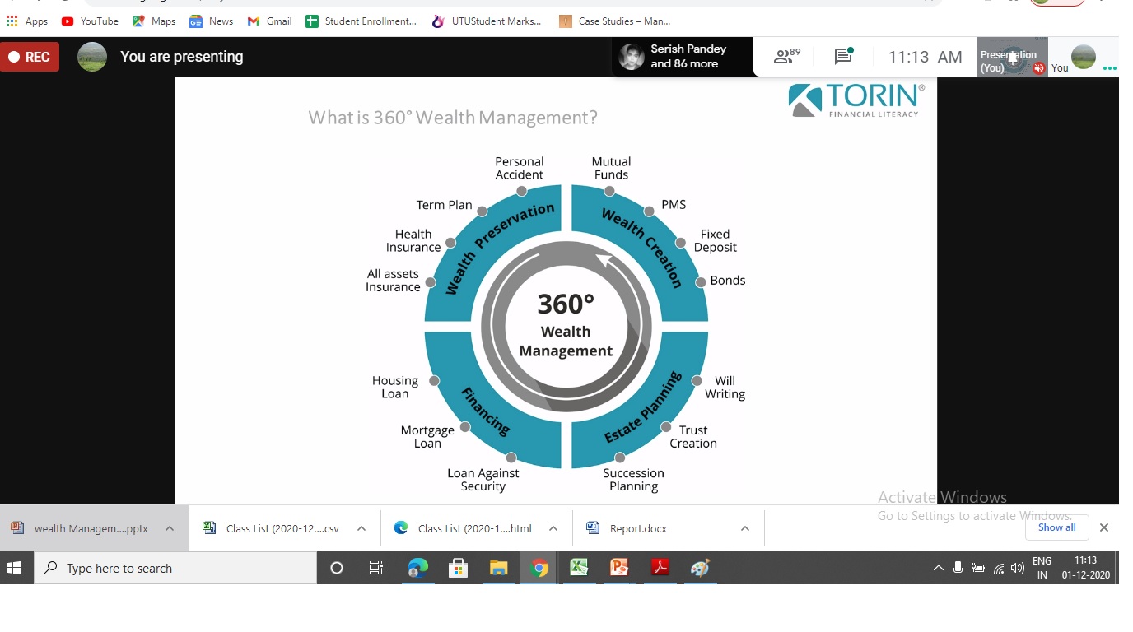This screenshot has height=632, width=1133.
Task: Open Task View in taskbar
Action: click(376, 568)
